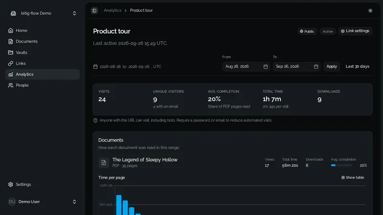Screen dimensions: 383x215
Task: Click the People users icon
Action: pyautogui.click(x=11, y=85)
